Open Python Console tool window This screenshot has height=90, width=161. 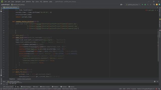tap(45, 87)
